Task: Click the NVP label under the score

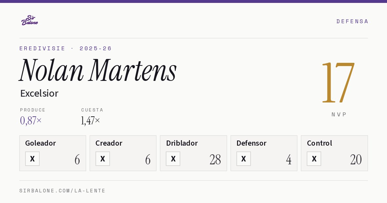Action: [339, 114]
